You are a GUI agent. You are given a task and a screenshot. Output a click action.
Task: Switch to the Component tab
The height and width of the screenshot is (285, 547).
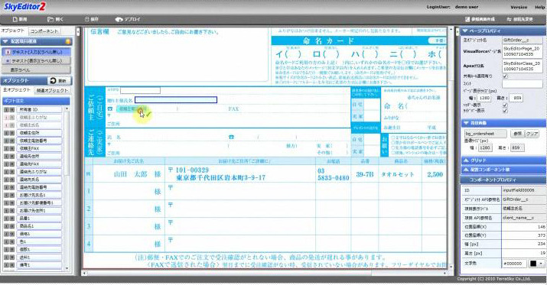[x=44, y=31]
